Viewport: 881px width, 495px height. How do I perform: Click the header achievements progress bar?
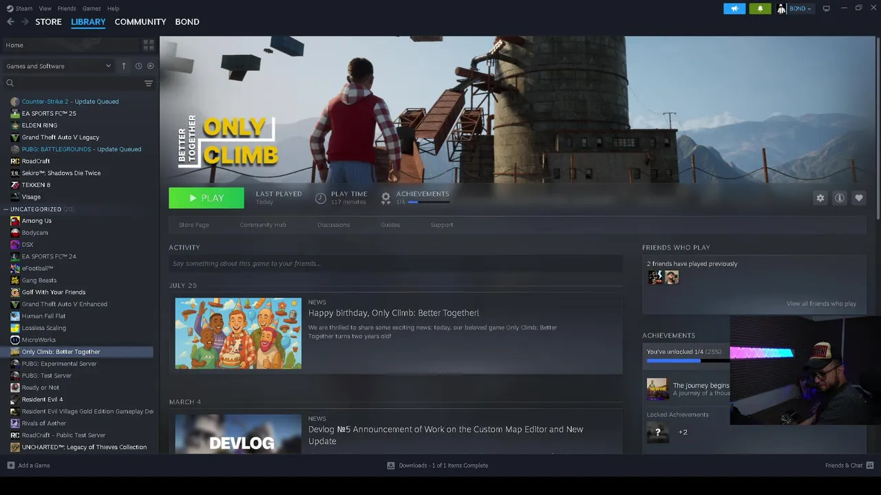pyautogui.click(x=430, y=202)
